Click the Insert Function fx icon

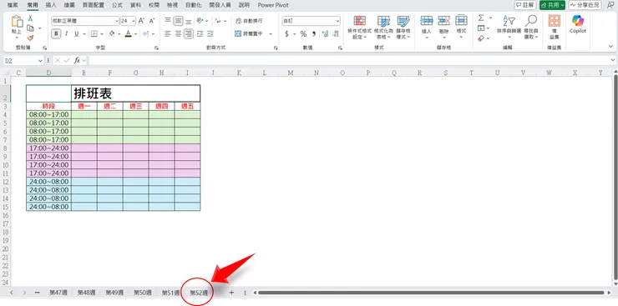click(x=77, y=61)
